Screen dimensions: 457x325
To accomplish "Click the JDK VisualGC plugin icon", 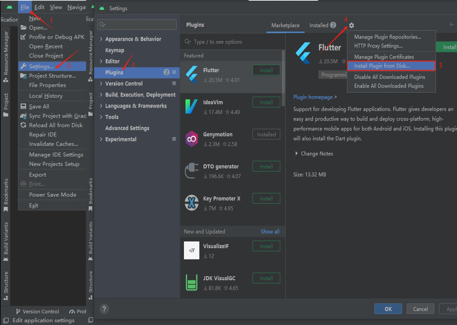I will point(192,283).
